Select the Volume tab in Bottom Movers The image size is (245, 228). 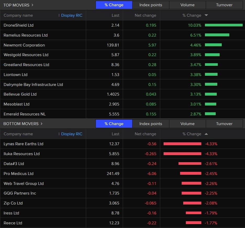187,124
